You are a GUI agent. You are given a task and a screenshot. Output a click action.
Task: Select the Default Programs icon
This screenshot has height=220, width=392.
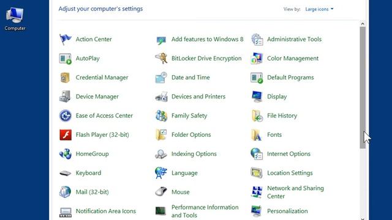click(x=257, y=78)
